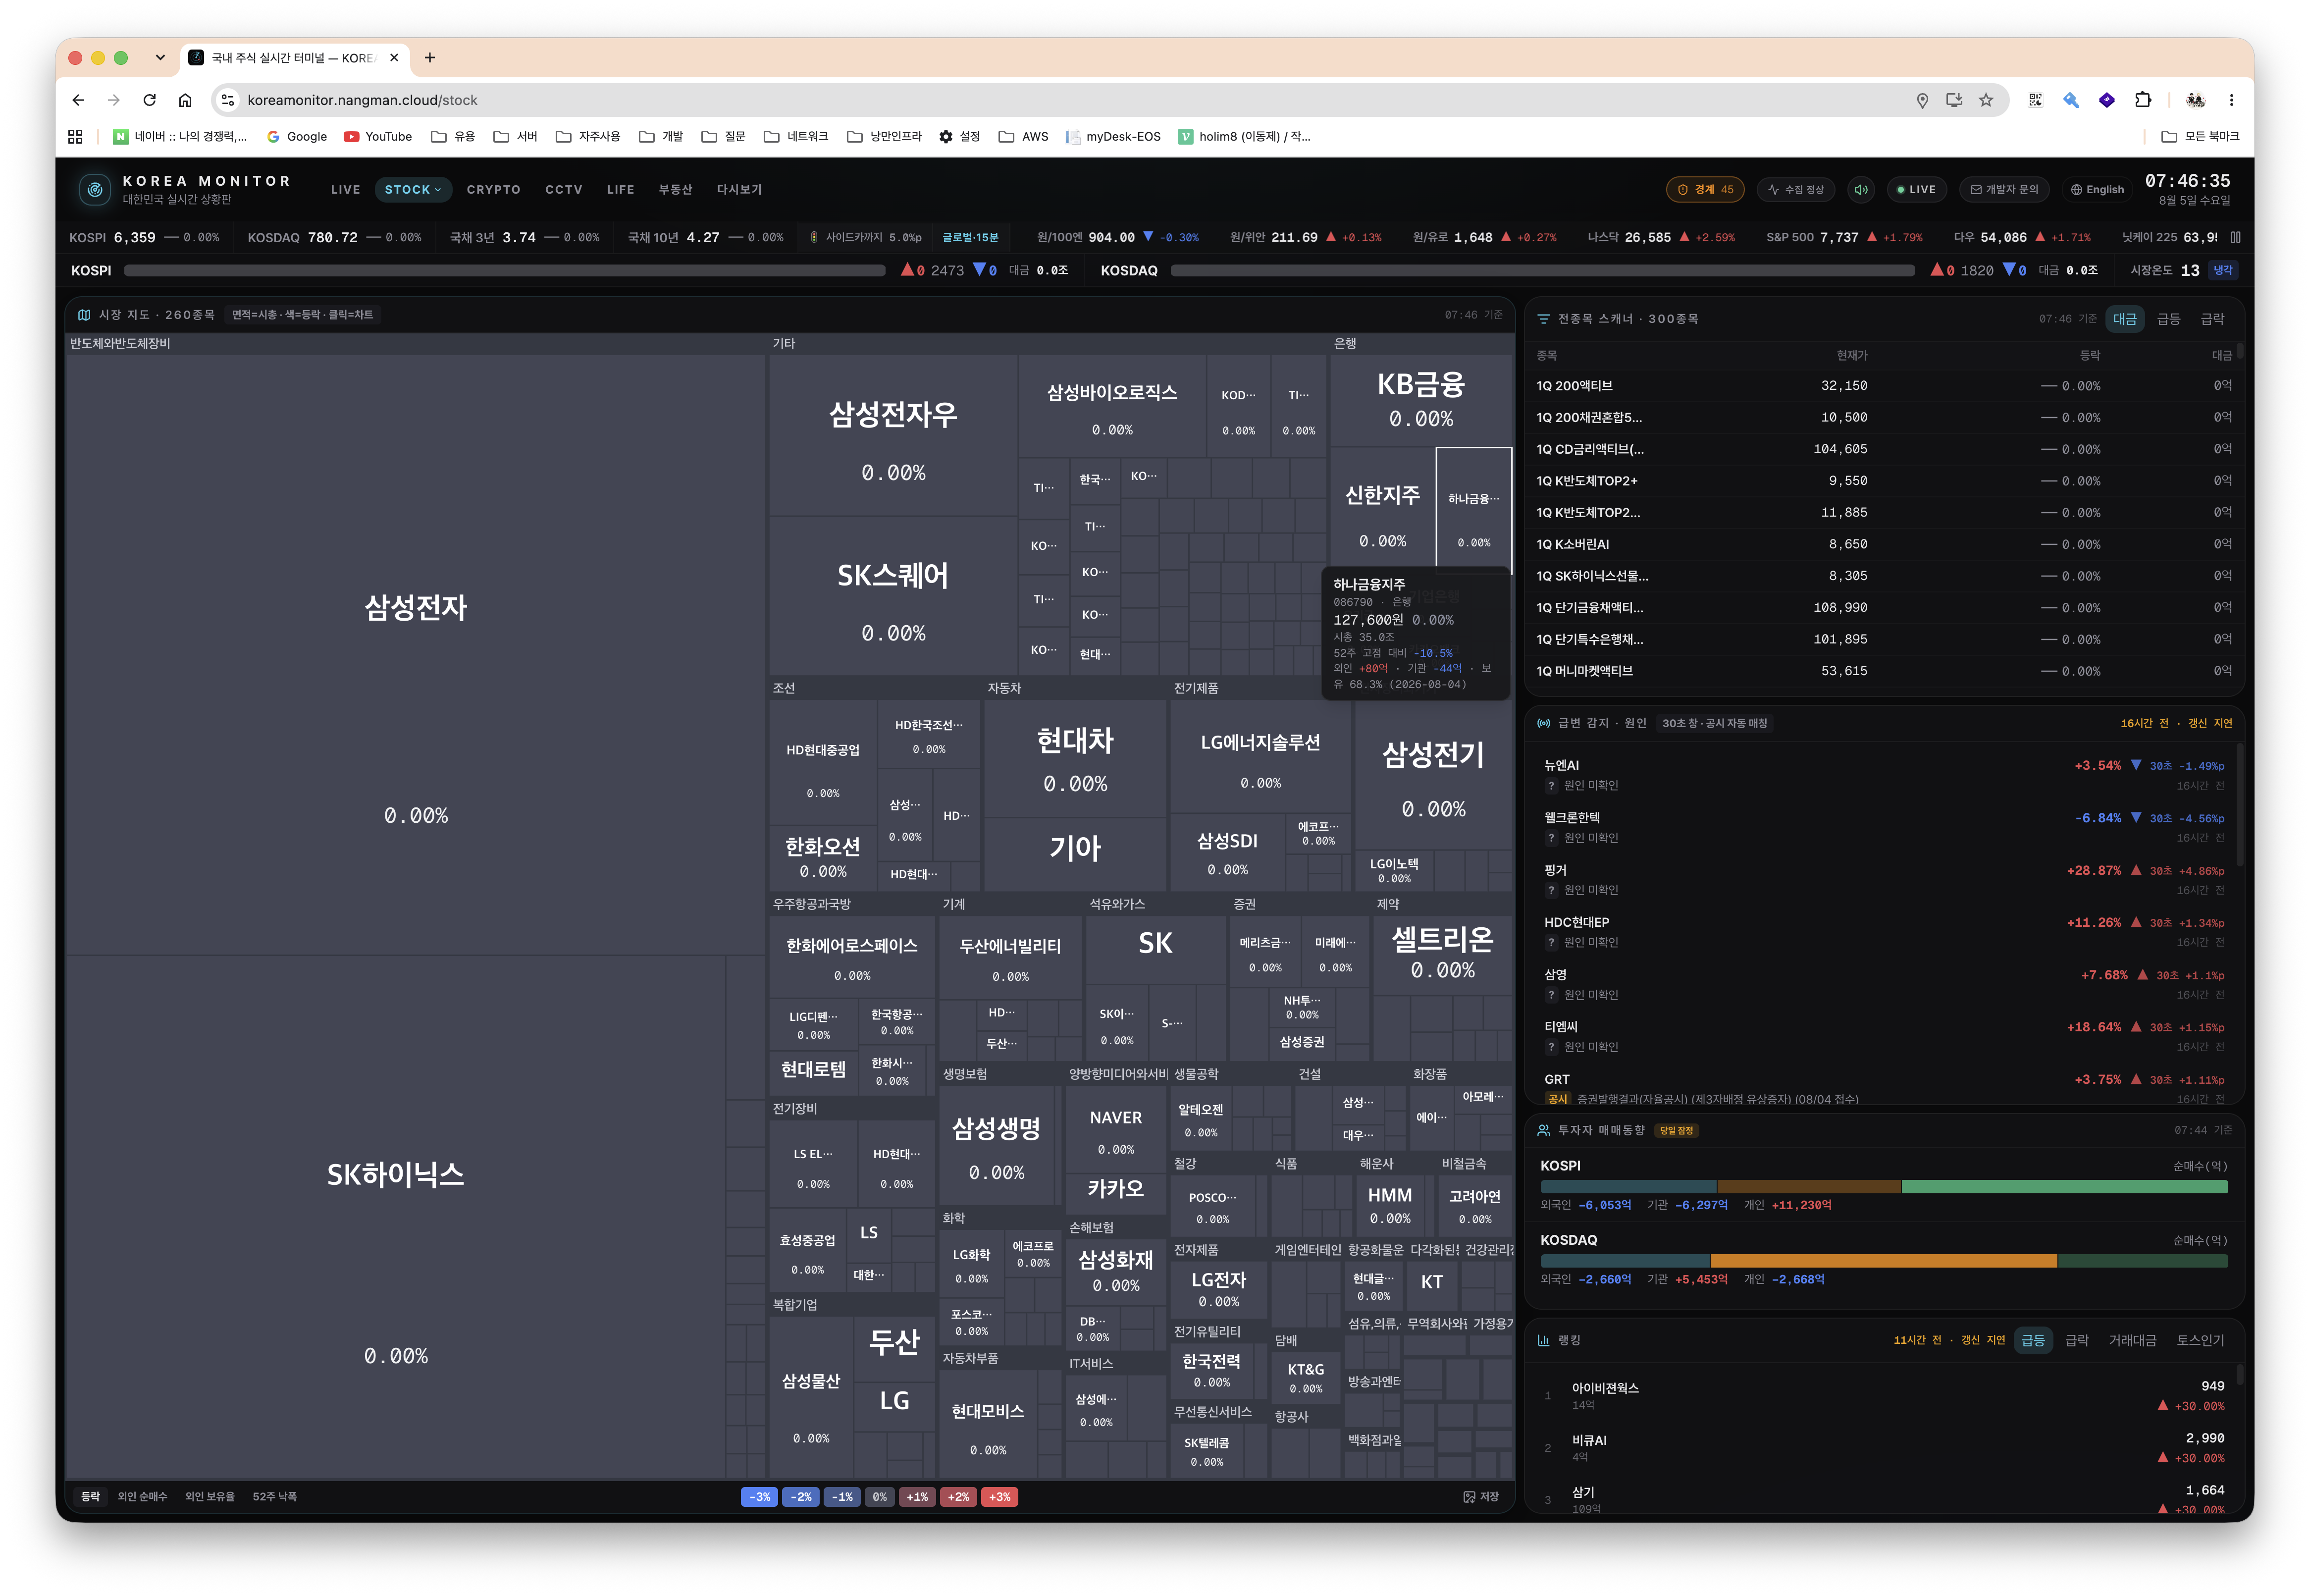Click the -3% blue legend swatch
The width and height of the screenshot is (2310, 1596).
[x=760, y=1497]
